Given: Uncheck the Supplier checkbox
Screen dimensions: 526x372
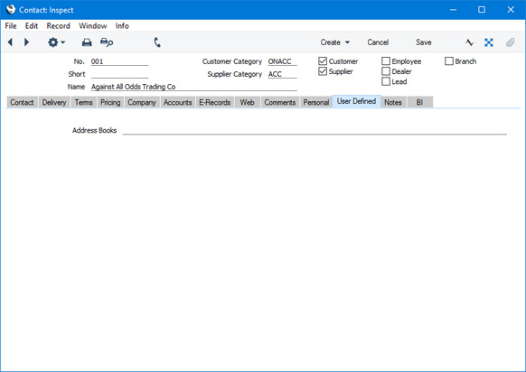Looking at the screenshot, I should tap(323, 71).
